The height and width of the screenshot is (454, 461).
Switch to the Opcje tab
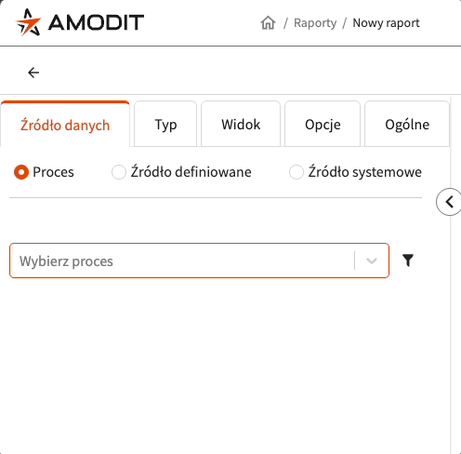click(323, 124)
